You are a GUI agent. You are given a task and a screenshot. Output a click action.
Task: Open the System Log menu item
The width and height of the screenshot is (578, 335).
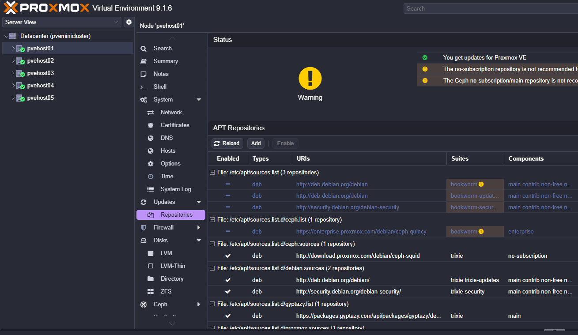[175, 189]
